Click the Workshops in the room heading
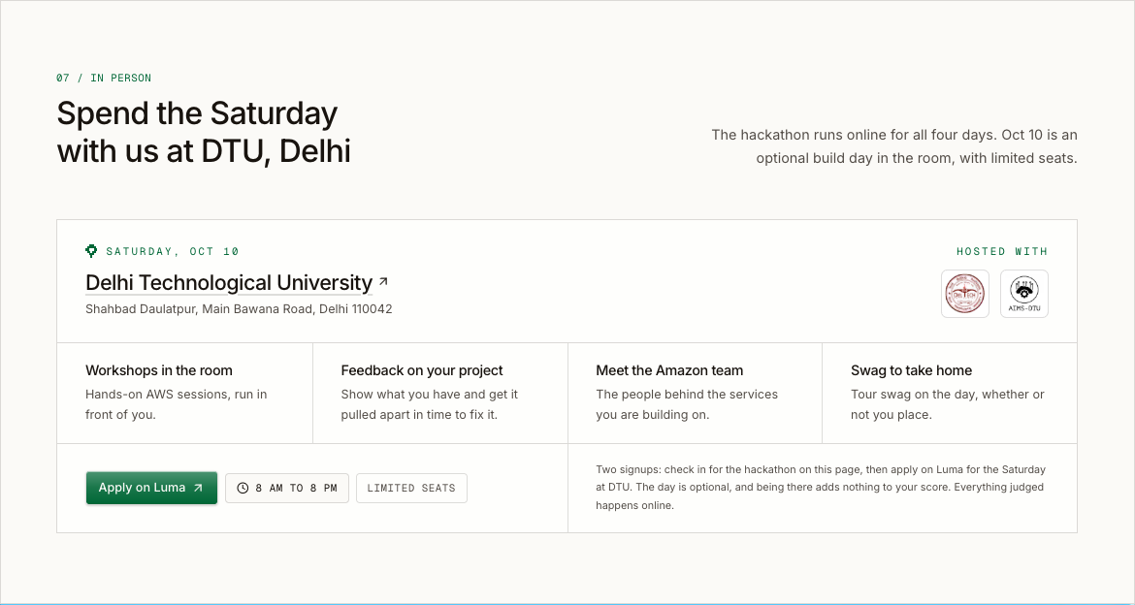The width and height of the screenshot is (1135, 605). coord(159,370)
